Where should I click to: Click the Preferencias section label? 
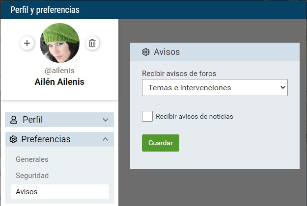[46, 139]
